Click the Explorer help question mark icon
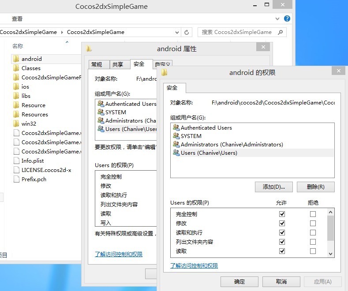Viewport: 348px width, 291px height. [x=287, y=19]
